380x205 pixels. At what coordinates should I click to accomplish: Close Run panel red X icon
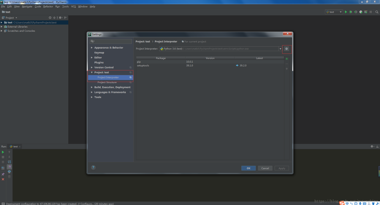[3, 179]
